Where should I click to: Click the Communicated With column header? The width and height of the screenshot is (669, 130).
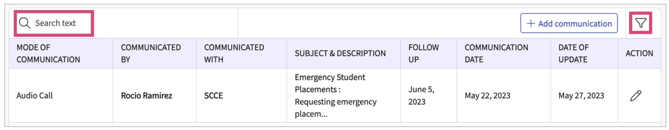pos(234,54)
